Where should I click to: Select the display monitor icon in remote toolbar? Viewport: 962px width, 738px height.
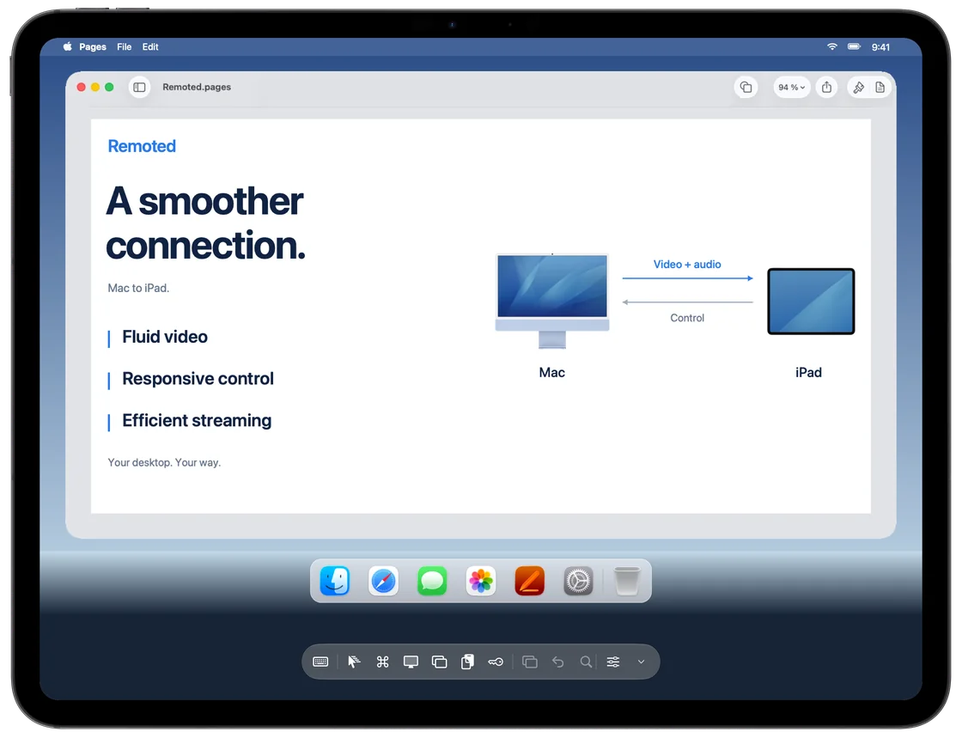pyautogui.click(x=411, y=662)
